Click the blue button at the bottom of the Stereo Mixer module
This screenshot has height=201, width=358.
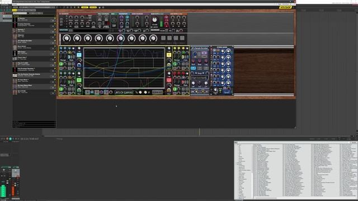pyautogui.click(x=227, y=93)
